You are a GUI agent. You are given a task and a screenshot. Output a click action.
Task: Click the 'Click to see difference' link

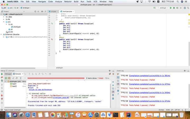40,89
